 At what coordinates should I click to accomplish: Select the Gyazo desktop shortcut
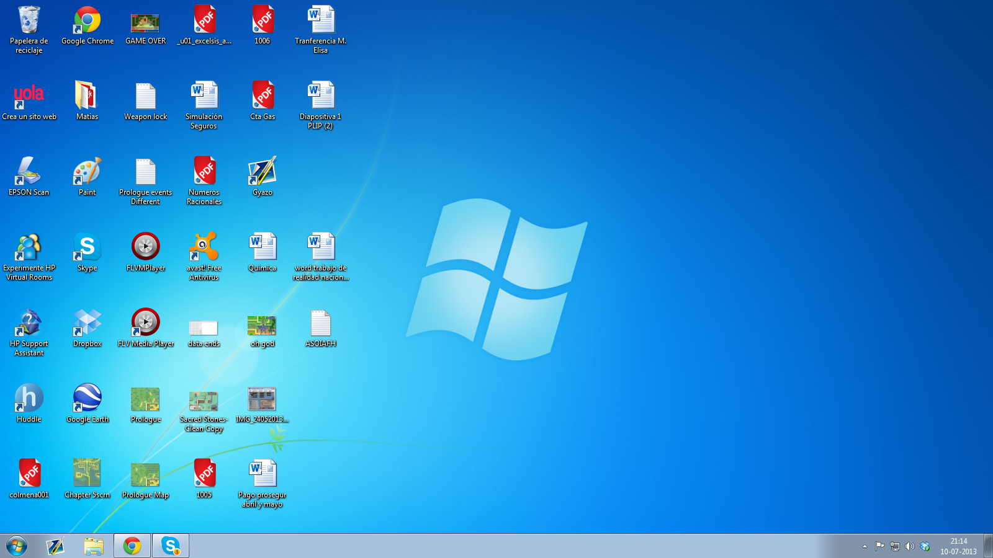point(263,177)
